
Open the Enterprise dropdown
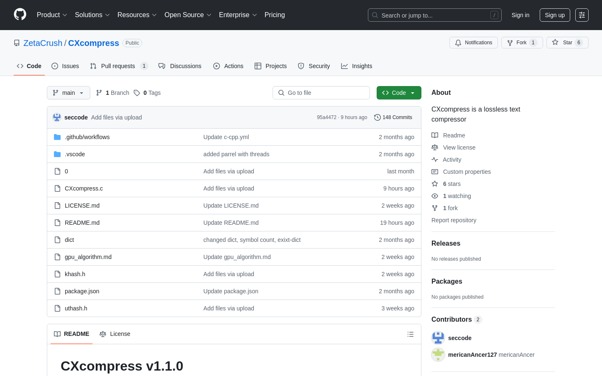click(x=238, y=15)
